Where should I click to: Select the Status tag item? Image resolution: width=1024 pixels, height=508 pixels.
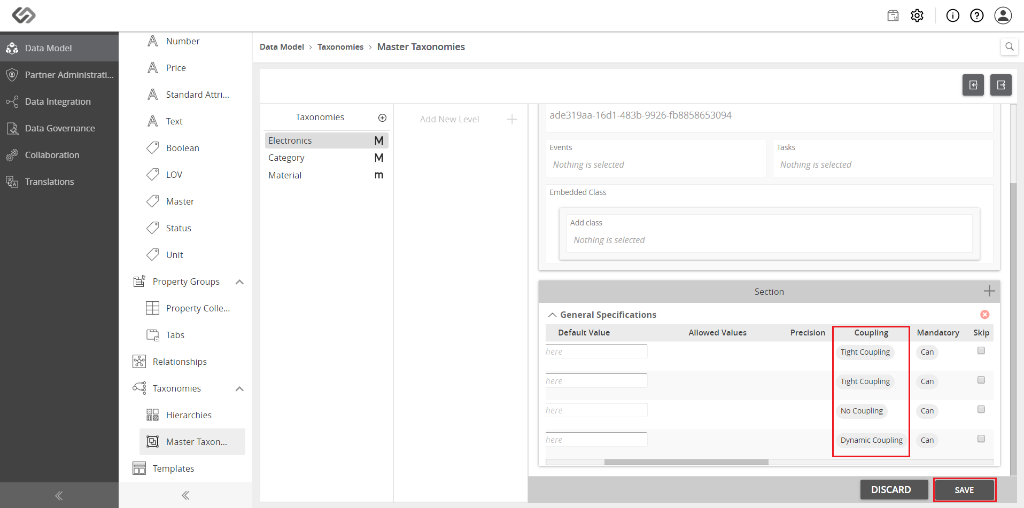click(192, 228)
